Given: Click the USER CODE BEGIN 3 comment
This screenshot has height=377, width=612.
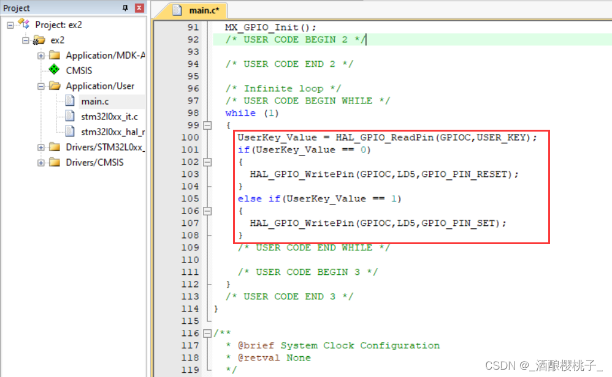Looking at the screenshot, I should [x=308, y=272].
